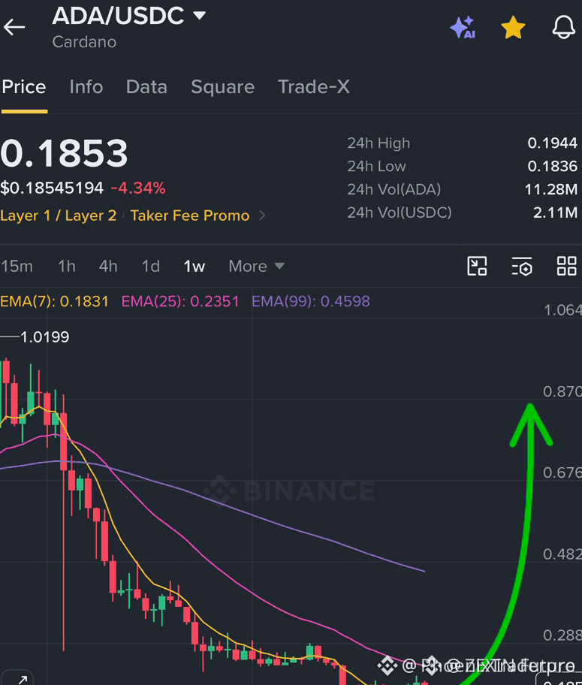Go back with the left arrow
The image size is (582, 685).
click(14, 27)
